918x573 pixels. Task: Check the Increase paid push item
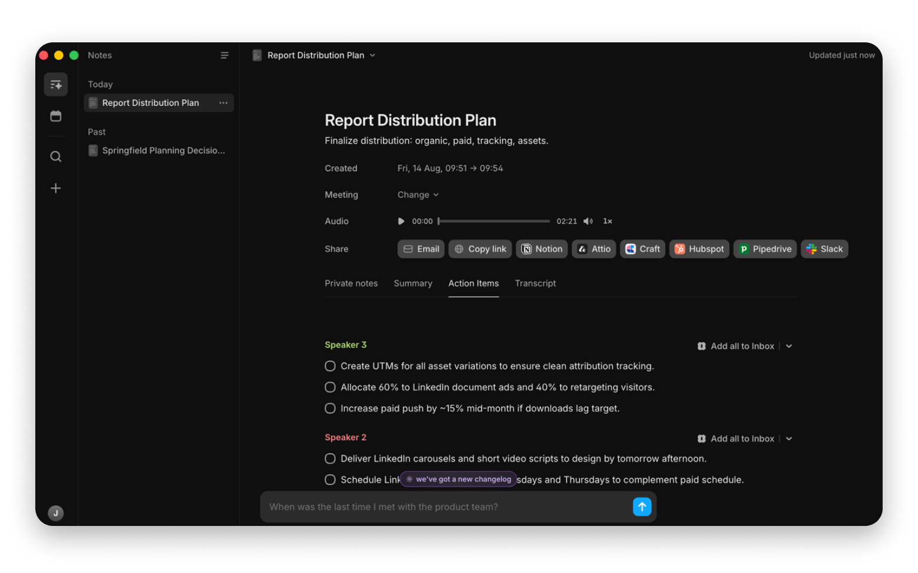coord(330,408)
